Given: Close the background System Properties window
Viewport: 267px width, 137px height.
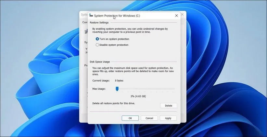Looking at the screenshot, I should [182, 15].
